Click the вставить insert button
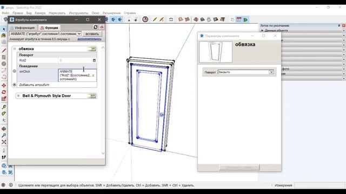Image resolution: width=346 pixels, height=194 pixels. tap(92, 34)
